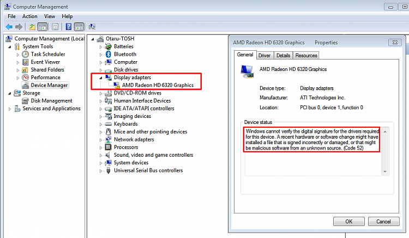Click the device status scrollbar up arrow
This screenshot has height=238, width=409.
point(385,132)
